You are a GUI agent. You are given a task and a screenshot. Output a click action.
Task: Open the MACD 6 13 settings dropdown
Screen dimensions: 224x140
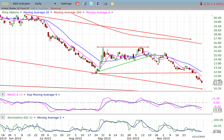point(24,95)
